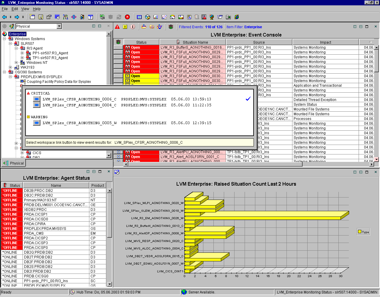This screenshot has width=380, height=297.
Task: Sort Agent Status by Product column
Action: click(98, 185)
